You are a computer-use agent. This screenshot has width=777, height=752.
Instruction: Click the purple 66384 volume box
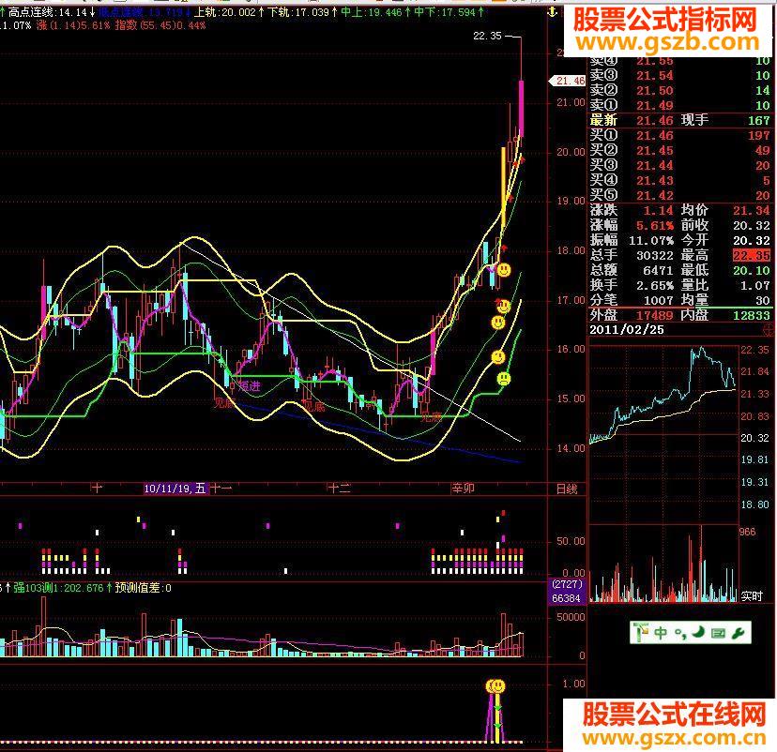pos(564,598)
